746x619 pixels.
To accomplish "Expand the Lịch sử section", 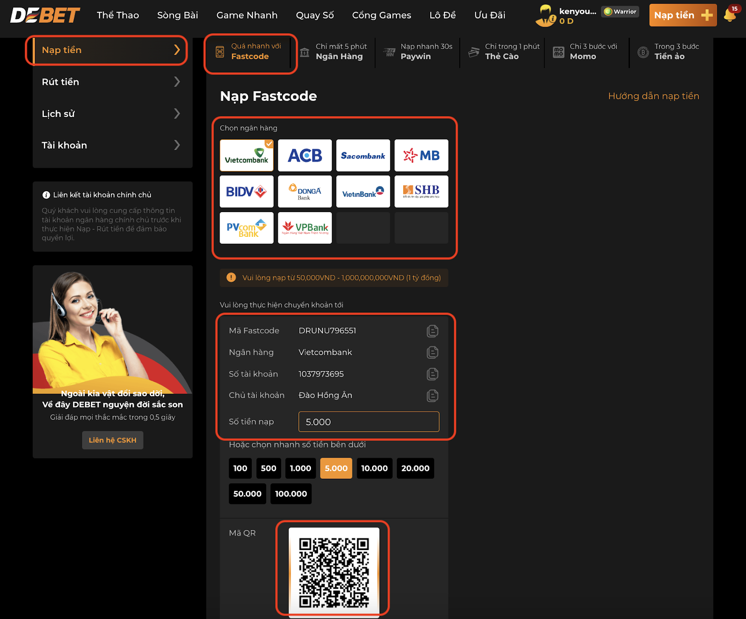I will tap(111, 113).
